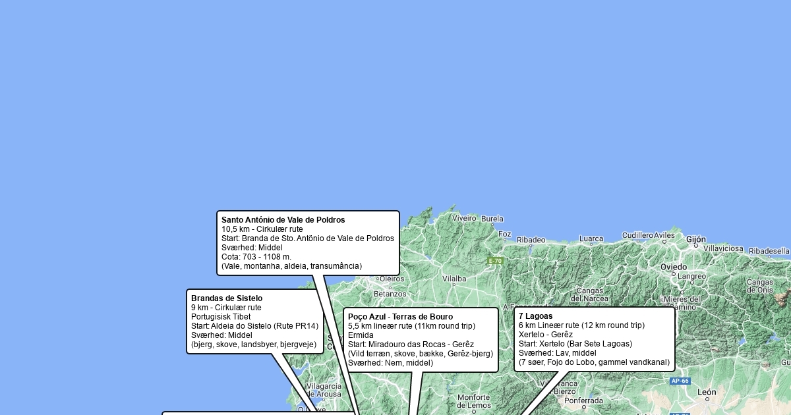Select the Santo António de Vale de Poldros title
This screenshot has height=415, width=791.
click(283, 220)
